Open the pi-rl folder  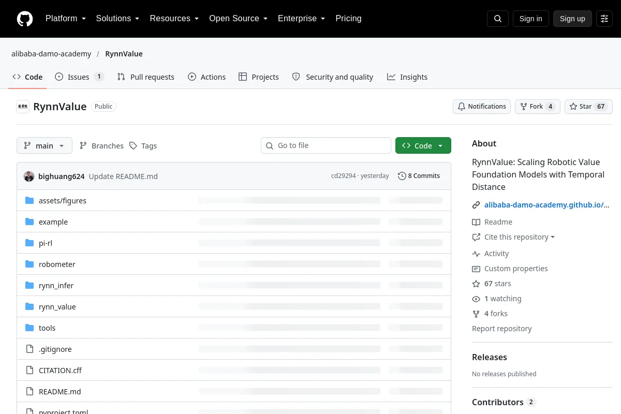(46, 243)
